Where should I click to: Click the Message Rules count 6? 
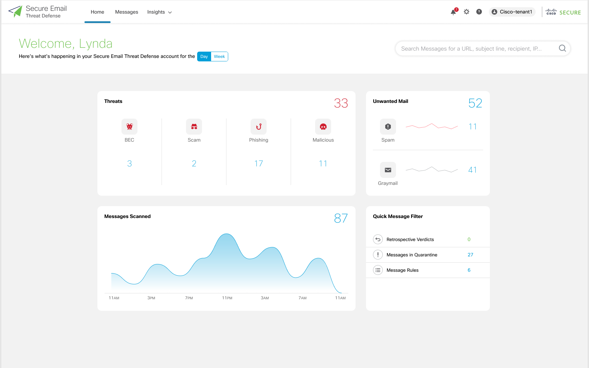click(x=469, y=270)
